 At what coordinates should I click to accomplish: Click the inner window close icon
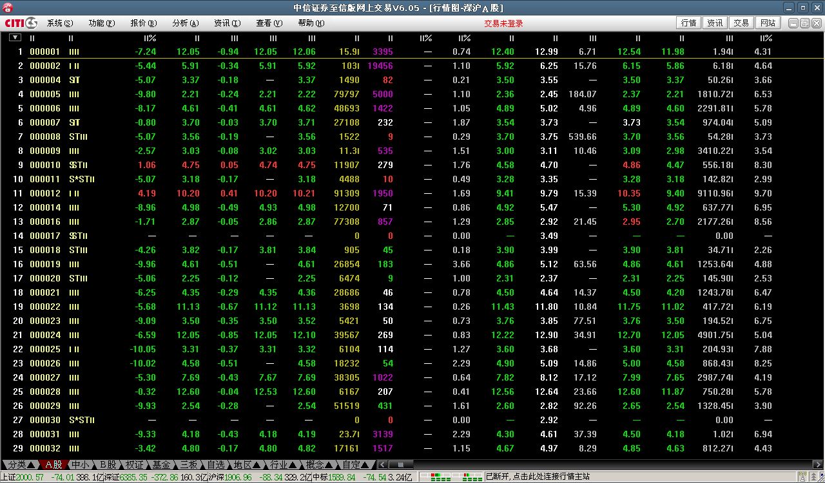click(x=815, y=23)
